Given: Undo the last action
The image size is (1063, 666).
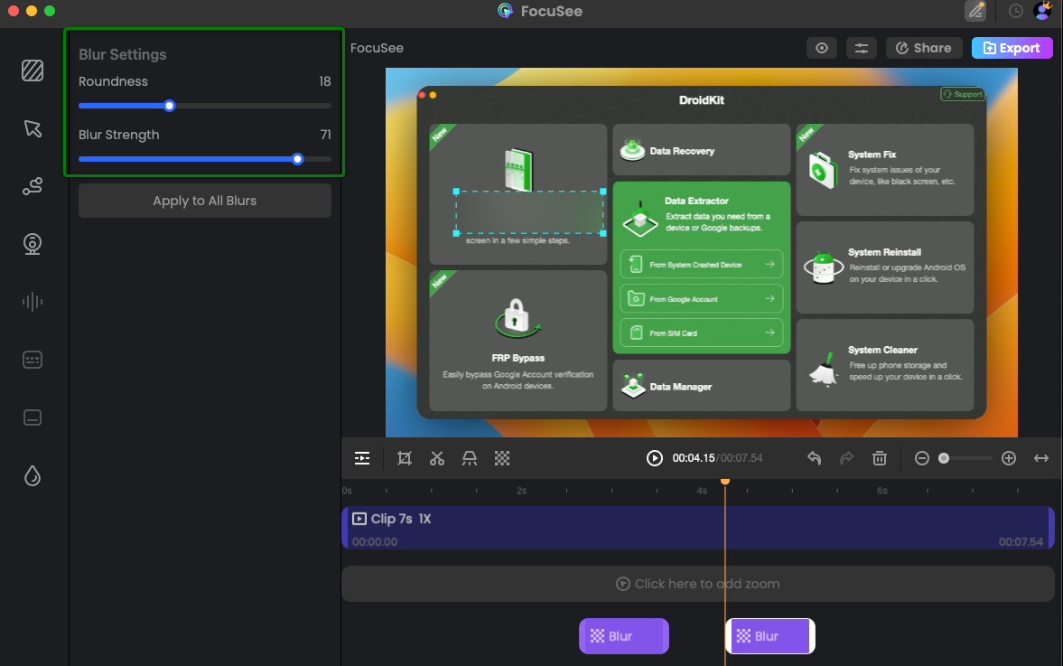Looking at the screenshot, I should [815, 458].
